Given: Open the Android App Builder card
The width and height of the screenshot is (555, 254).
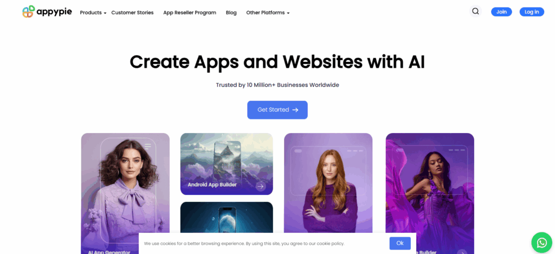Looking at the screenshot, I should 227,164.
